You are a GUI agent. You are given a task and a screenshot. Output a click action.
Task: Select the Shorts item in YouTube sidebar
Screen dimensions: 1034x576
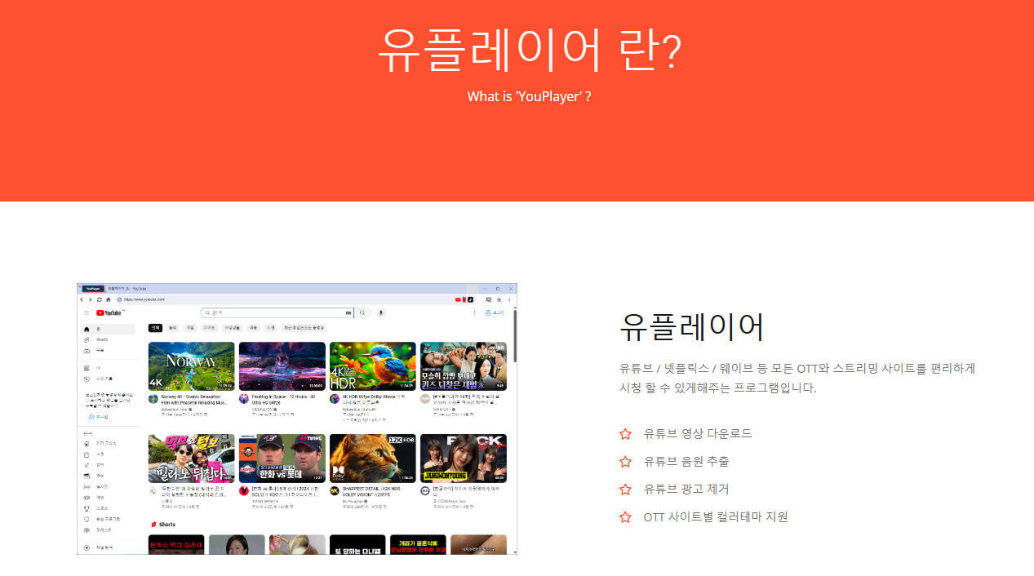tap(101, 339)
